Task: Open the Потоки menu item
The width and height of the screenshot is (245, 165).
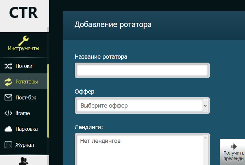Action: [x=23, y=66]
